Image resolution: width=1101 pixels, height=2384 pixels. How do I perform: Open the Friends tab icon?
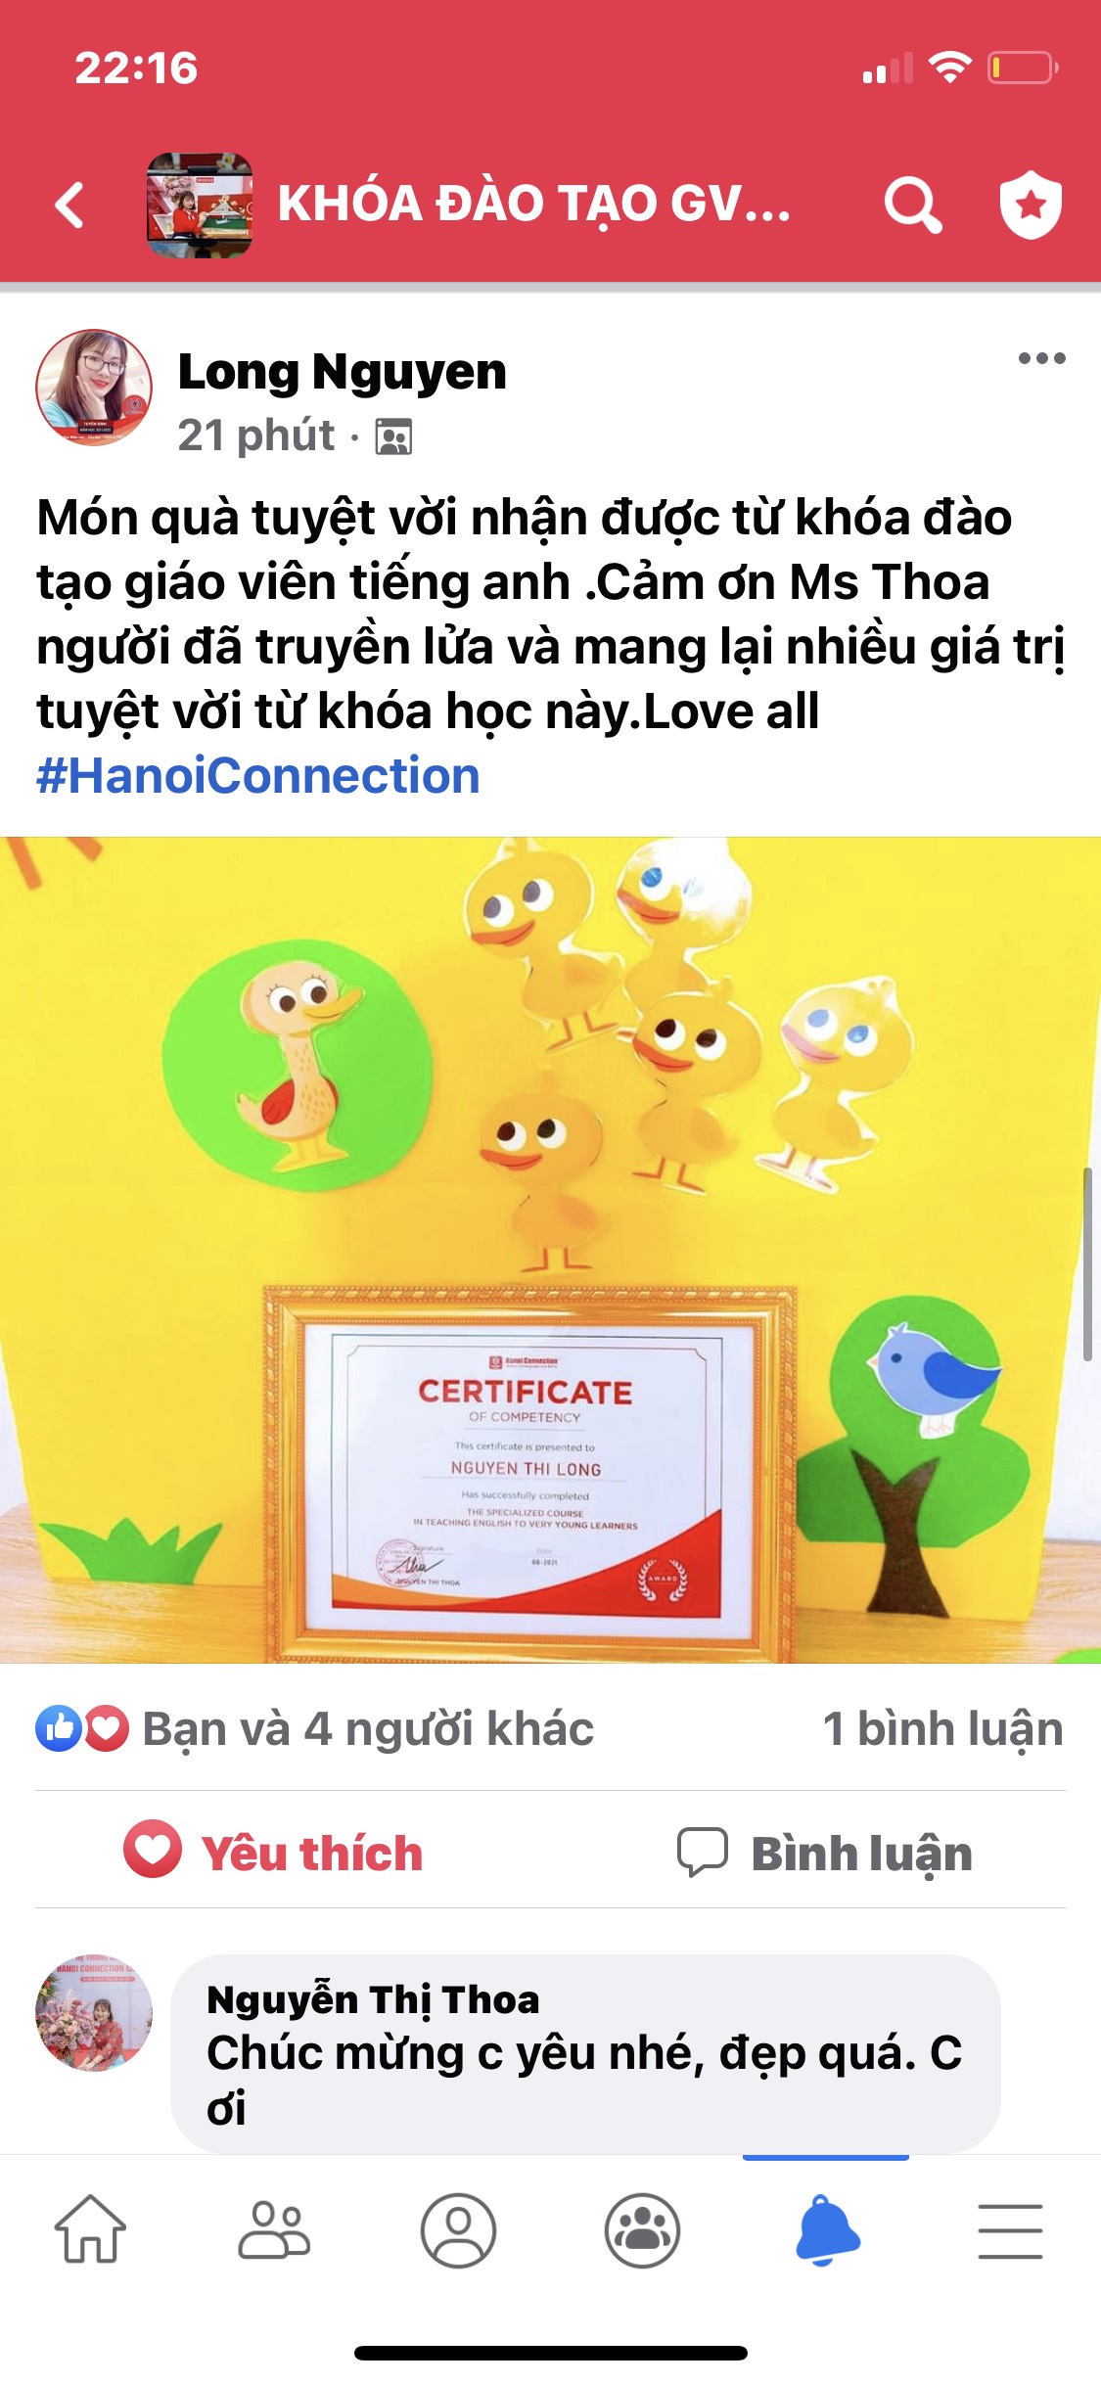coord(274,2229)
